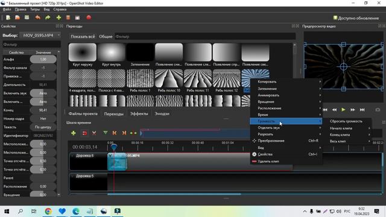Viewport: 386px width, 217px height.
Task: Click the blue playhead marker on ruler
Action: click(x=114, y=147)
